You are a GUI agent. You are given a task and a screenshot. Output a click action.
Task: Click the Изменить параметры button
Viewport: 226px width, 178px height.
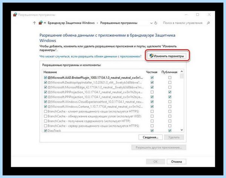(166, 56)
